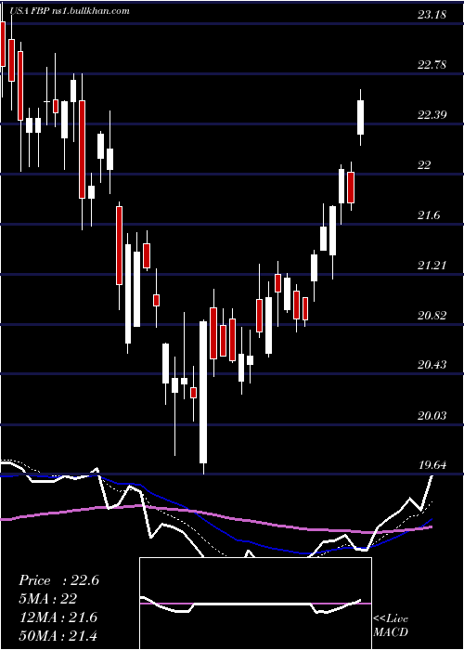Click the 20.43 price axis label
The height and width of the screenshot is (650, 464).
[x=432, y=365]
